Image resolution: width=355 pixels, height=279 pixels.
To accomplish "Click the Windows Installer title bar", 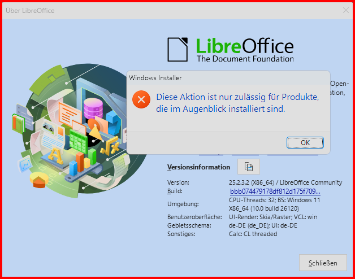I will [228, 78].
